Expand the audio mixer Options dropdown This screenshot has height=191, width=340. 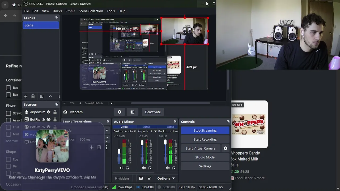(166, 178)
